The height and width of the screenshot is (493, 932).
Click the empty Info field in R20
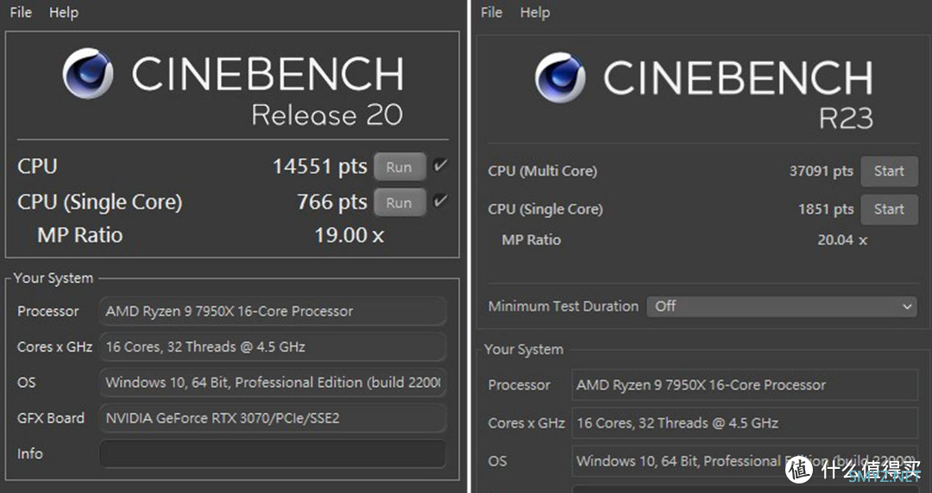(273, 454)
